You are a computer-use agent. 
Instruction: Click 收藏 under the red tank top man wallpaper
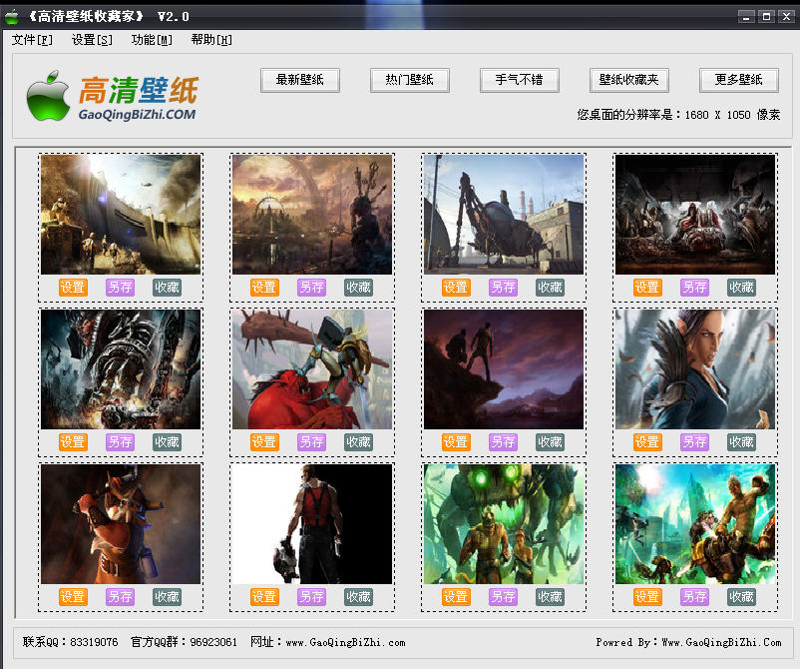(358, 597)
